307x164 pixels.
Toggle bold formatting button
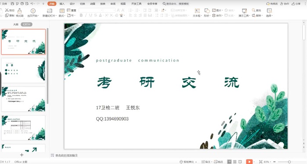81,15
